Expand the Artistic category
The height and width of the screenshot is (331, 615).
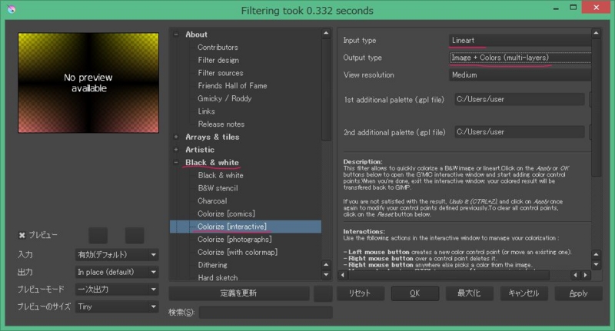click(176, 150)
